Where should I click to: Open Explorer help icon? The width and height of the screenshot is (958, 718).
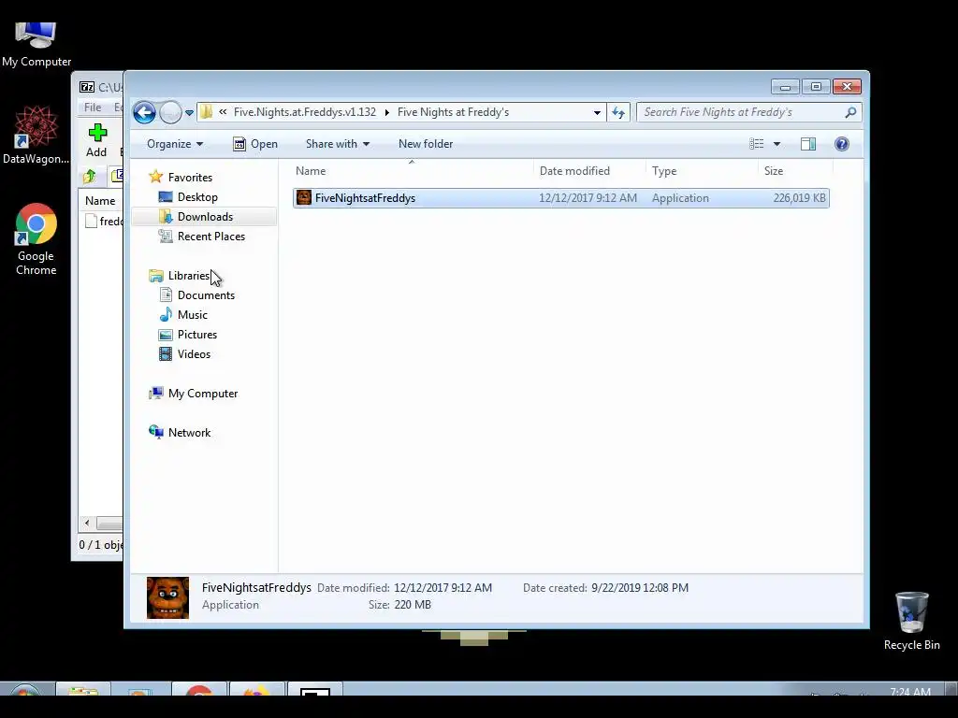pyautogui.click(x=841, y=144)
